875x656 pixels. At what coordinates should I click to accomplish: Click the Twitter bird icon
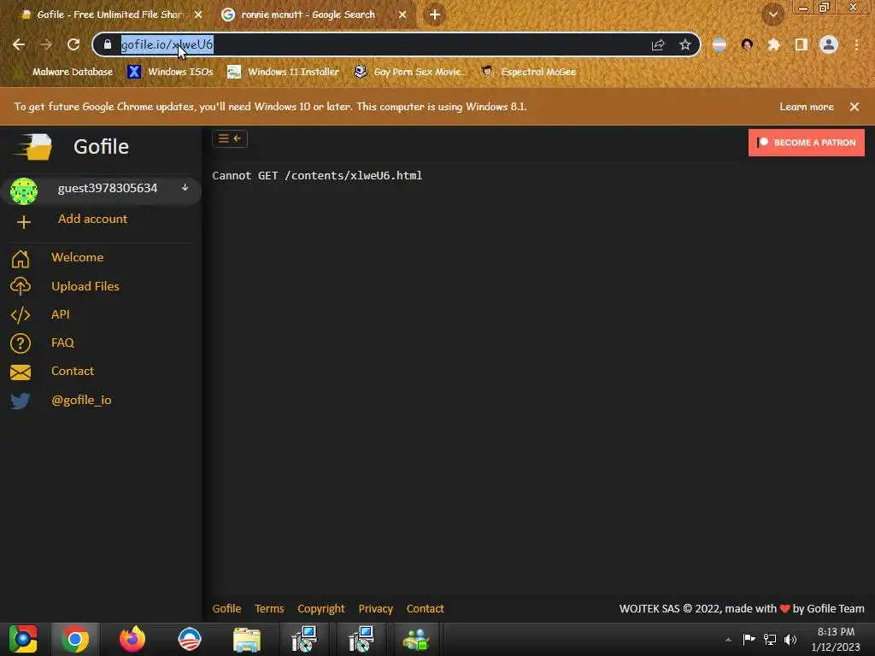tap(21, 401)
